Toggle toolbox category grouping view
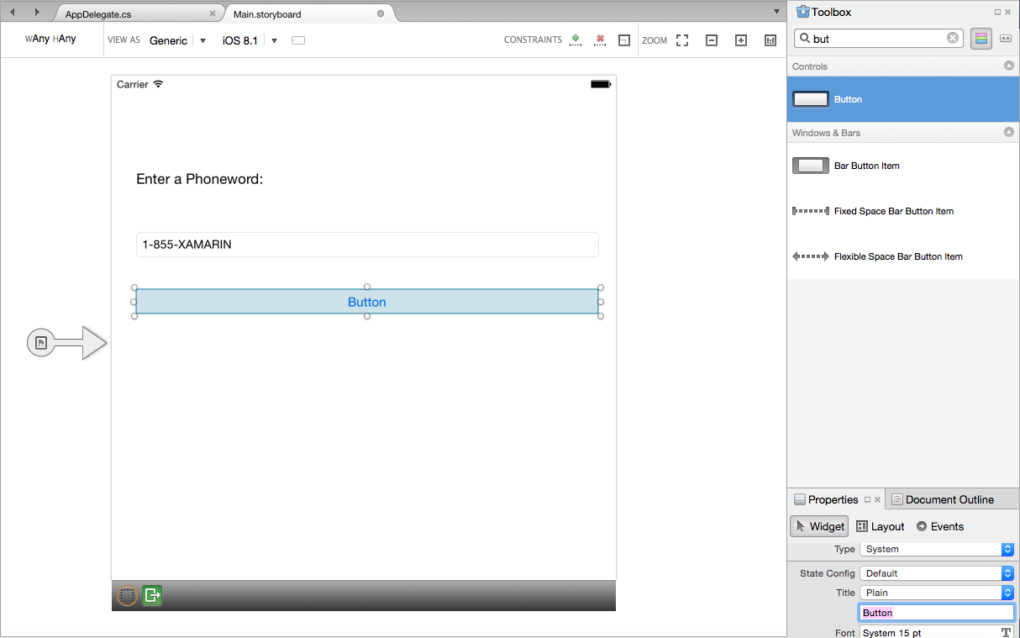The image size is (1020, 638). coord(981,39)
